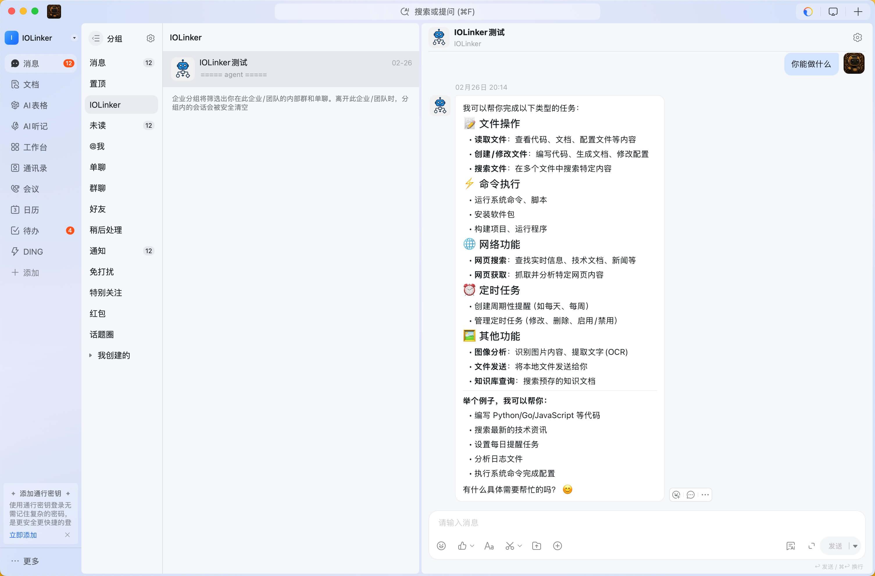The width and height of the screenshot is (875, 576).
Task: Open 待办 to-do list in the sidebar
Action: pos(40,231)
